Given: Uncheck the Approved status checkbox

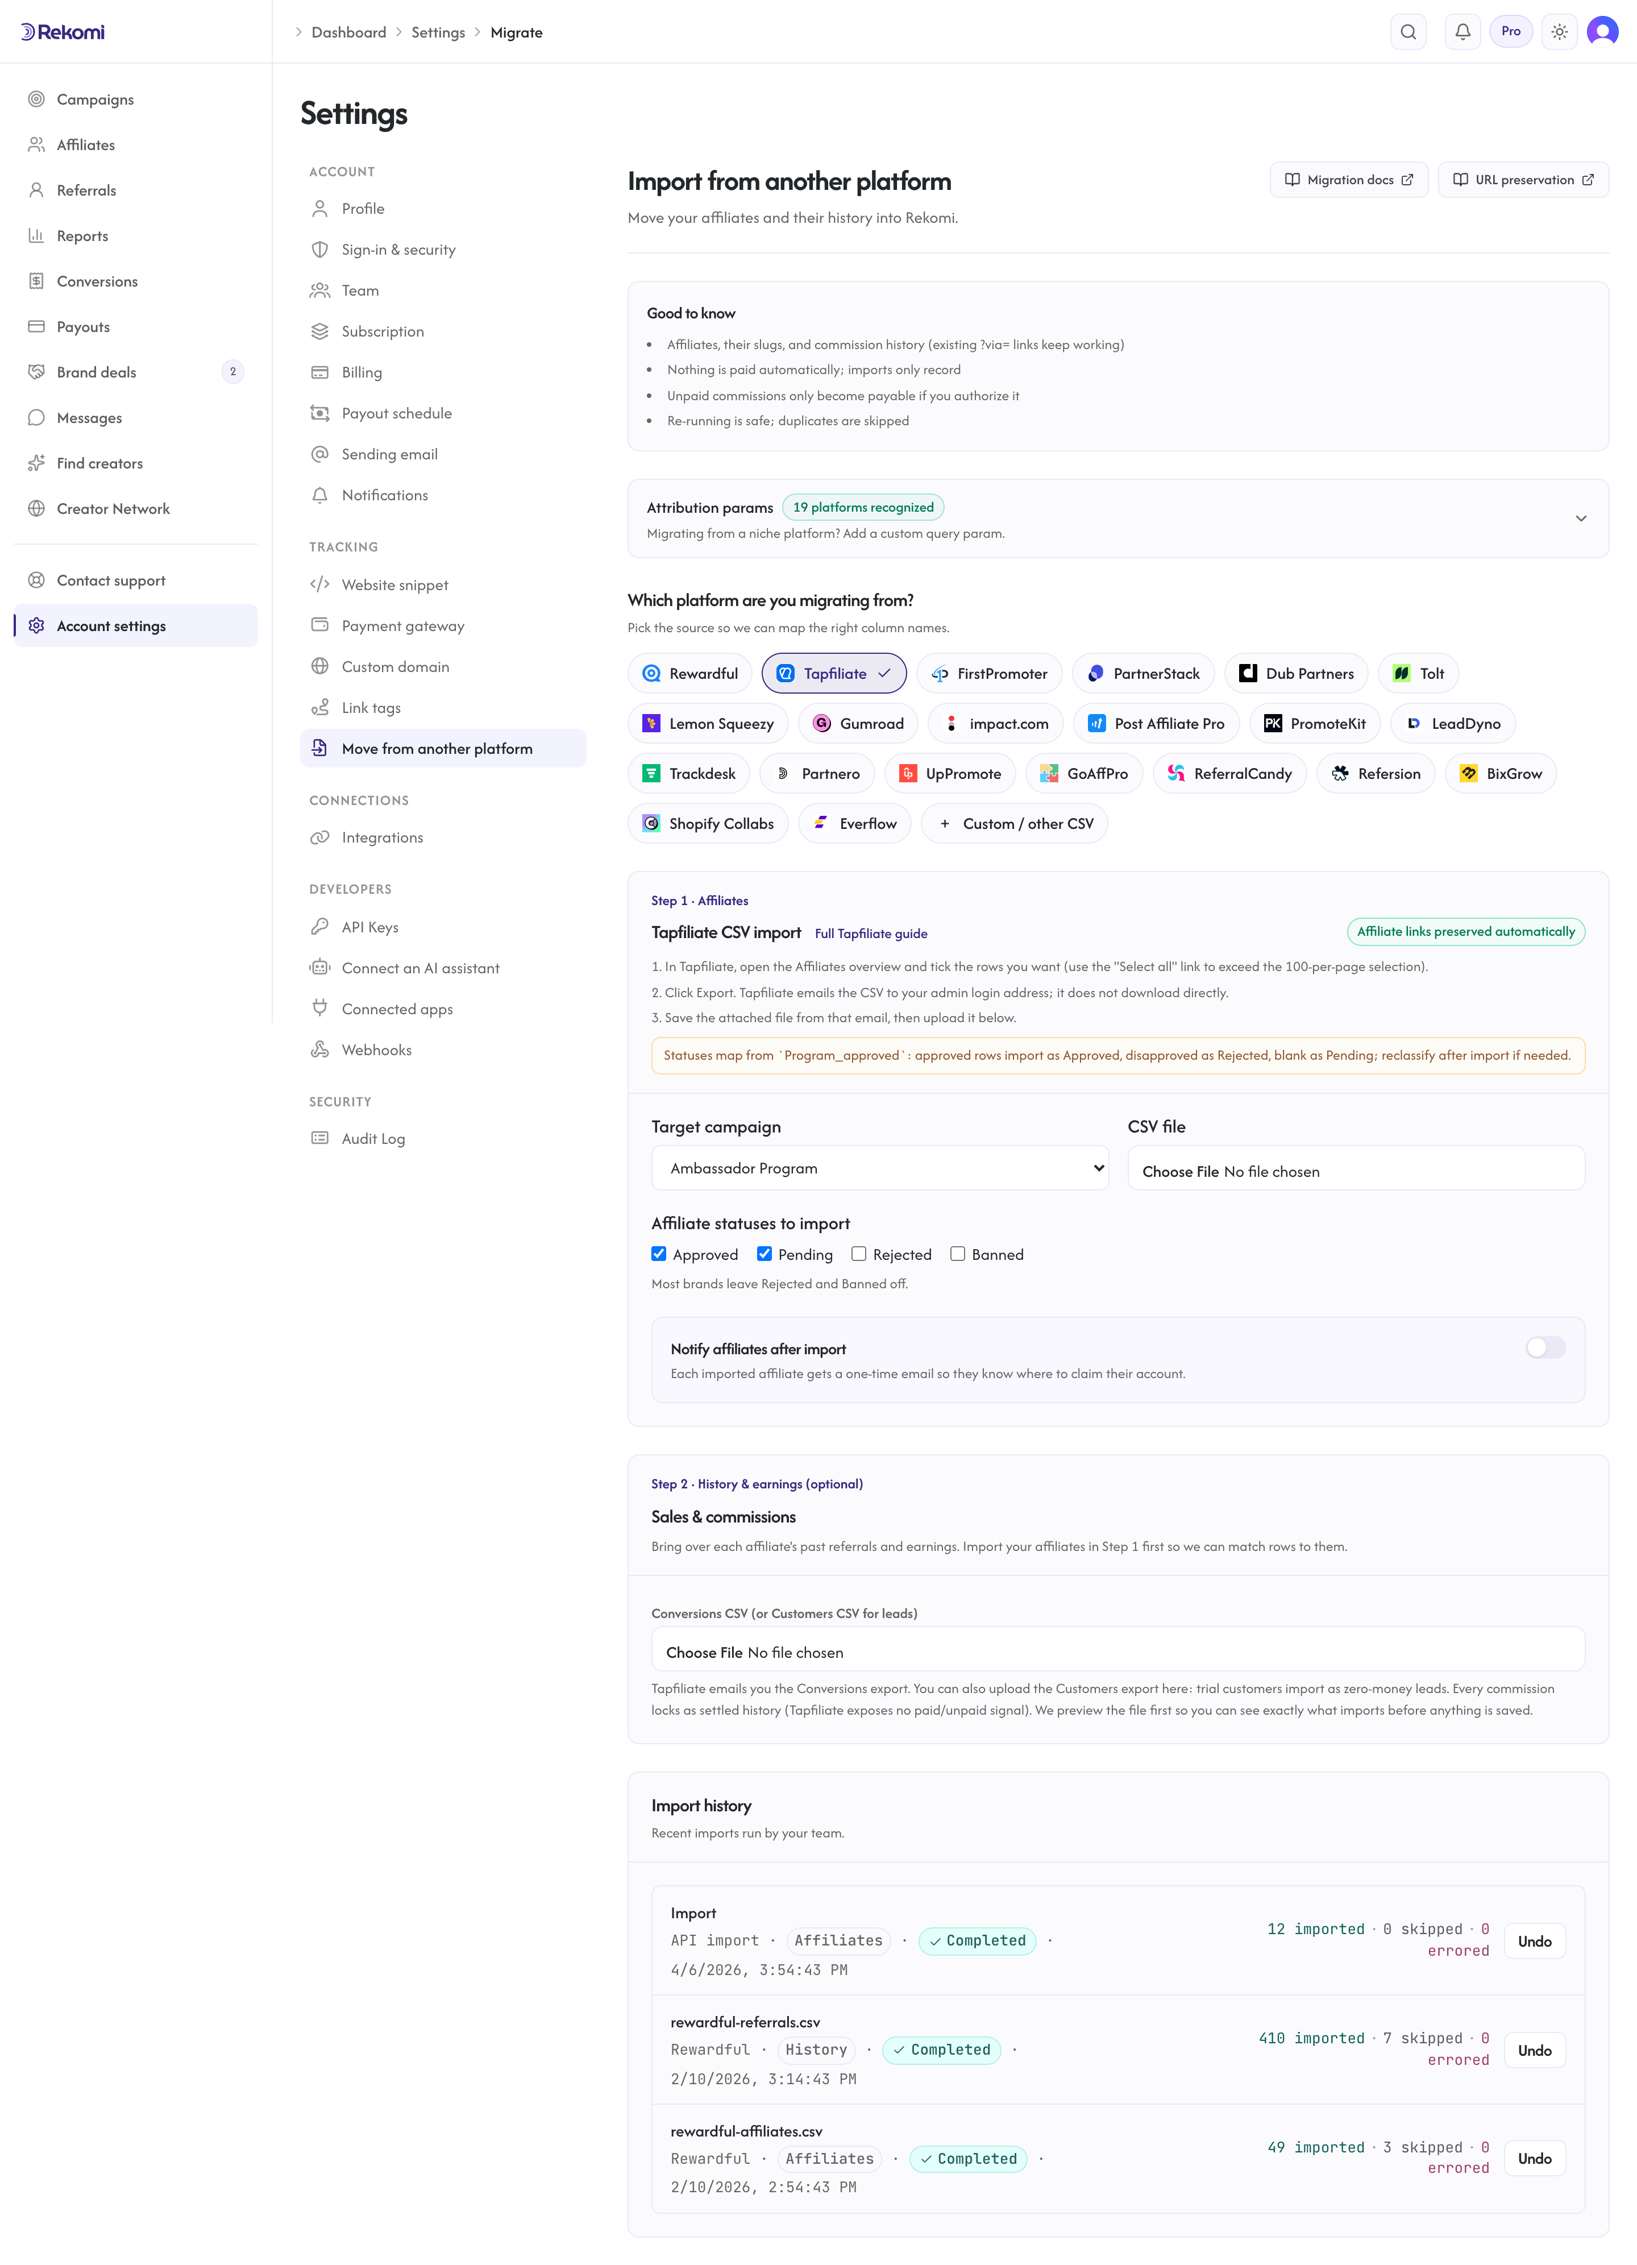Looking at the screenshot, I should coord(659,1254).
